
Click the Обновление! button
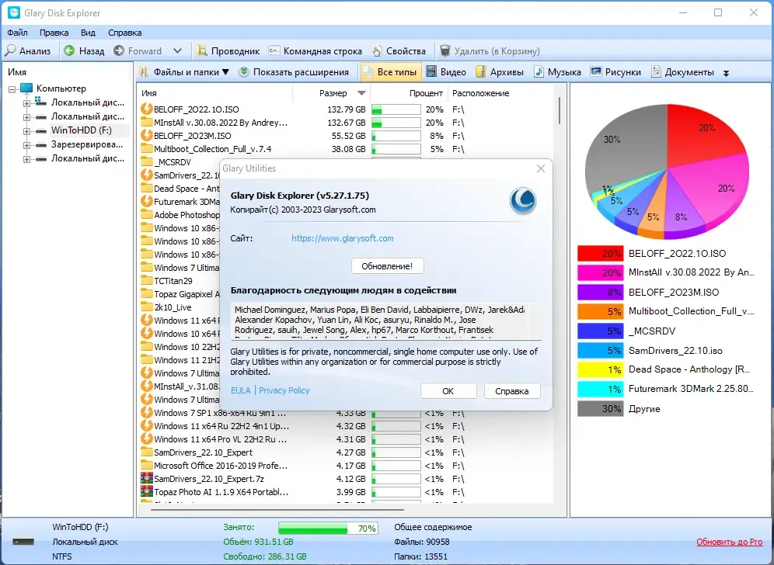tap(388, 266)
